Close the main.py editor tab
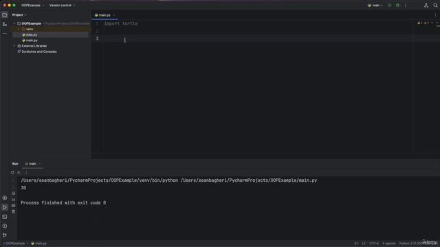Screen dimensions: 440x247 click(x=114, y=15)
